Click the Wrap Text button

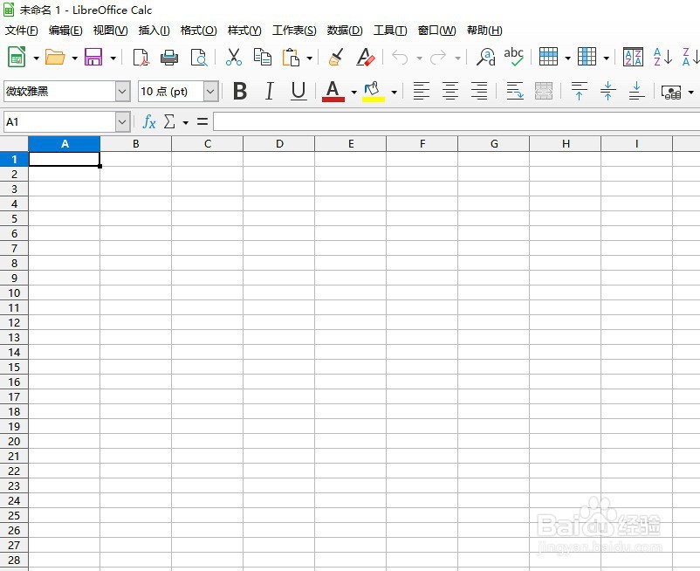coord(515,91)
